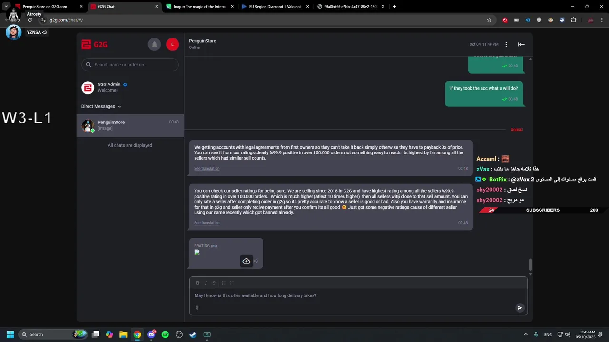Focus the Search name or order field
609x342 pixels.
[x=130, y=65]
